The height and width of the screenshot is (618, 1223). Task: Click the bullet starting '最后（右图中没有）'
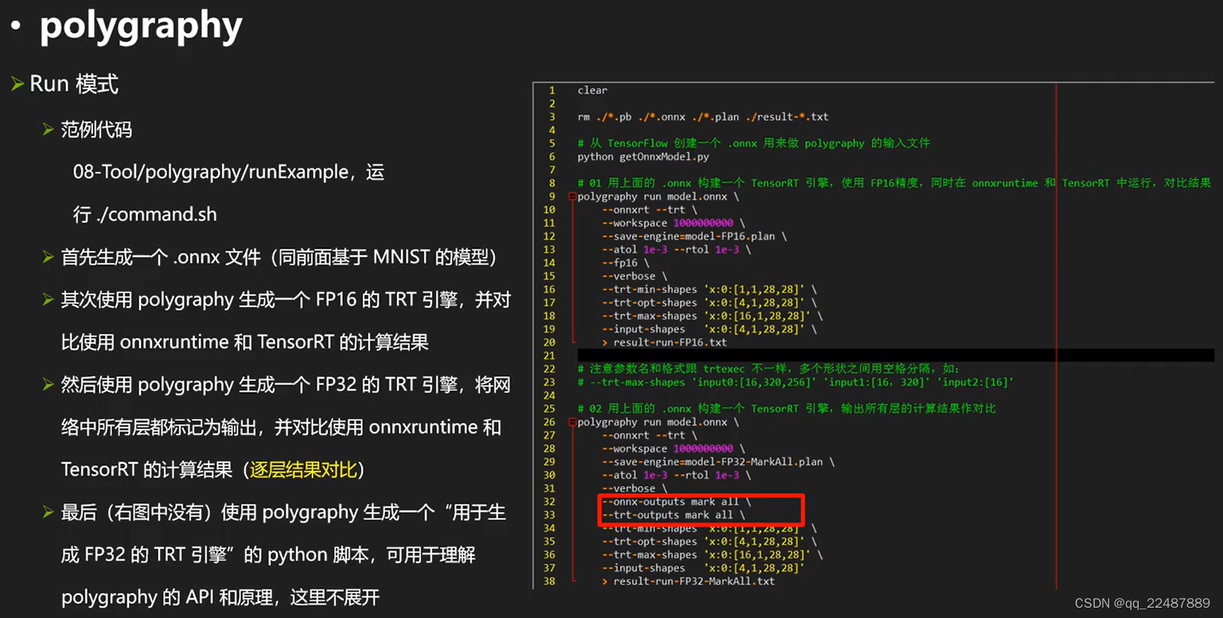click(x=283, y=554)
